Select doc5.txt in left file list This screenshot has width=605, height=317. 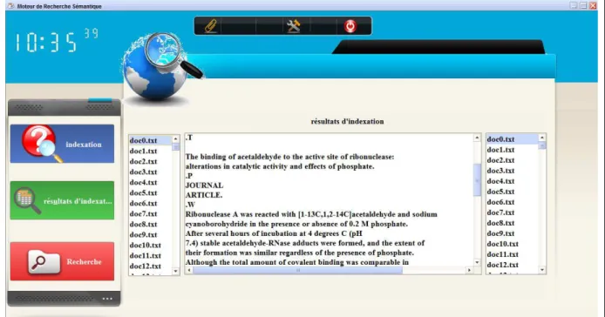(151, 192)
